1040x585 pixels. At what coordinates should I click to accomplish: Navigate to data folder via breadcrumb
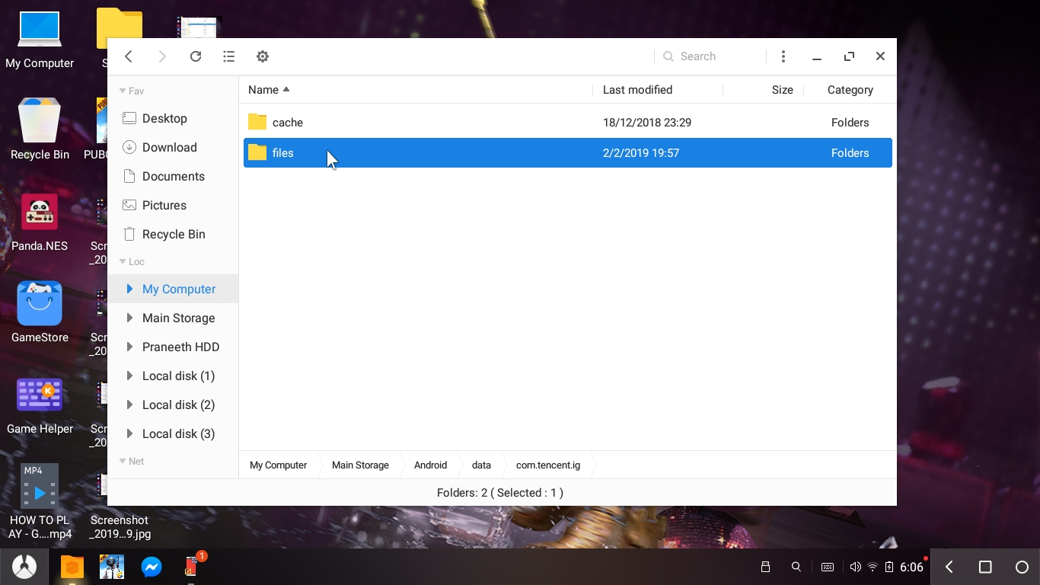click(x=481, y=465)
